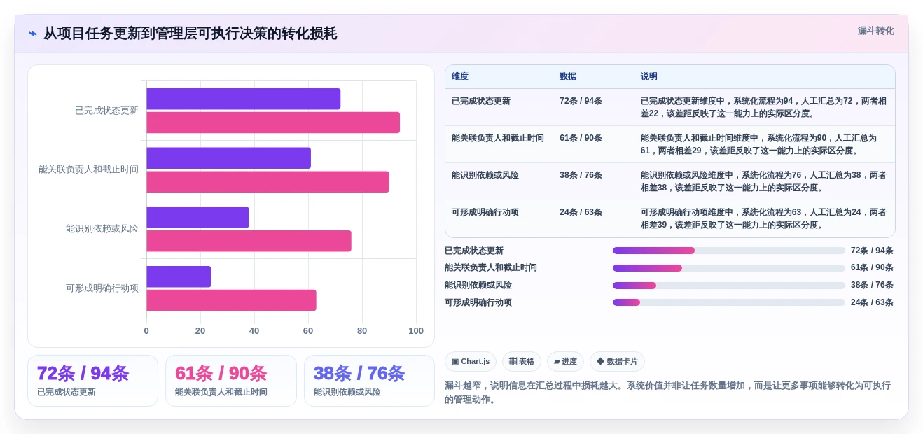This screenshot has width=923, height=434.
Task: Click the purple bar for 可形成明确行动项
Action: pyautogui.click(x=179, y=276)
